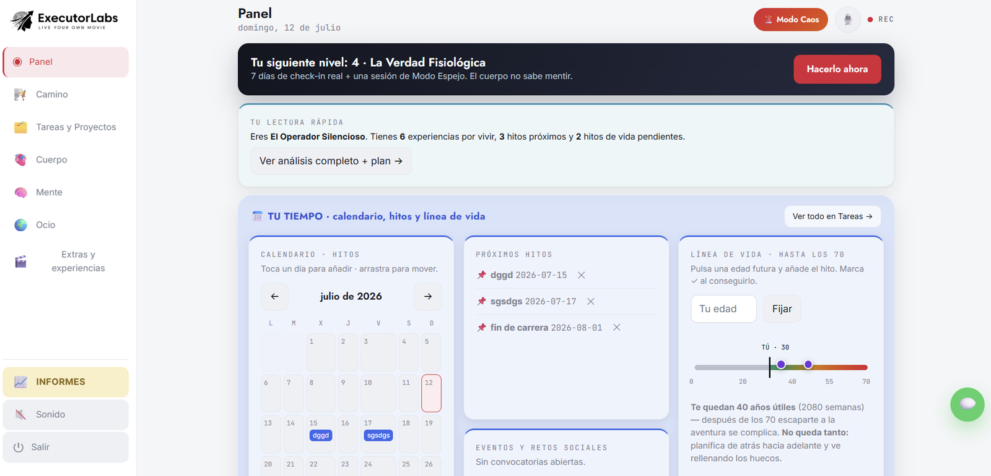Click the clapperboard icon for Extras
This screenshot has height=476, width=991.
tap(20, 261)
